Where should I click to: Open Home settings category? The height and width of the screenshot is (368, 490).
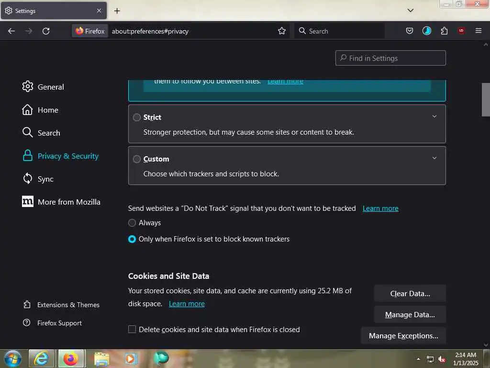point(40,110)
